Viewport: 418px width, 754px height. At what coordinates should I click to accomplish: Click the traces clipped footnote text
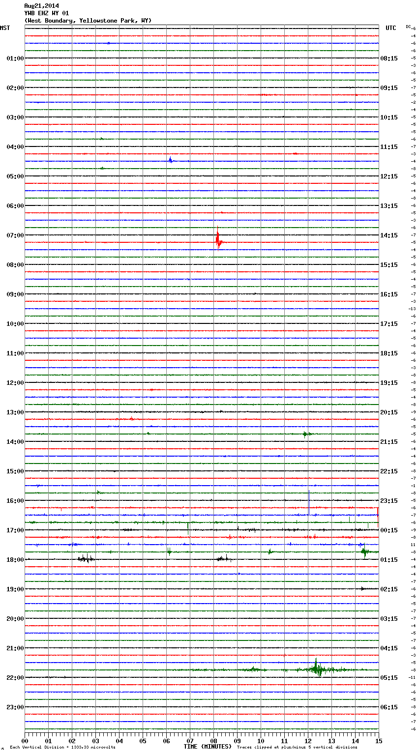tap(297, 747)
